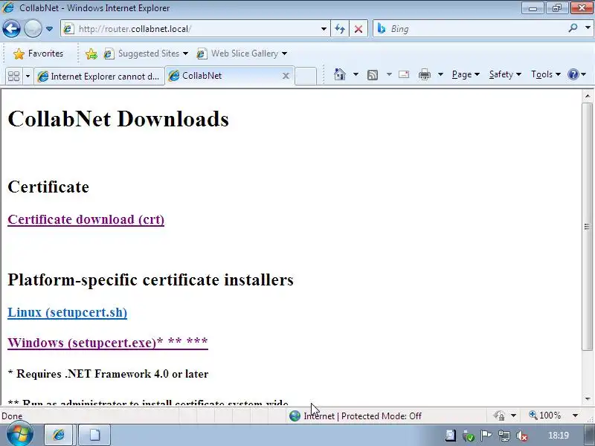This screenshot has width=595, height=446.
Task: Open the Linux (setupcert.sh) link
Action: [x=67, y=312]
